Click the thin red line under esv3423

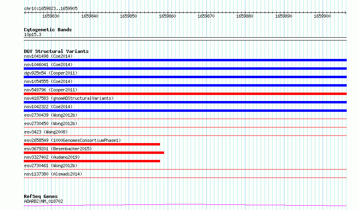tap(185, 135)
